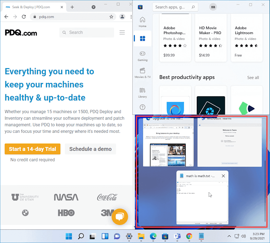Click Chrome forward arrow button
Image resolution: width=270 pixels, height=243 pixels.
(x=15, y=17)
